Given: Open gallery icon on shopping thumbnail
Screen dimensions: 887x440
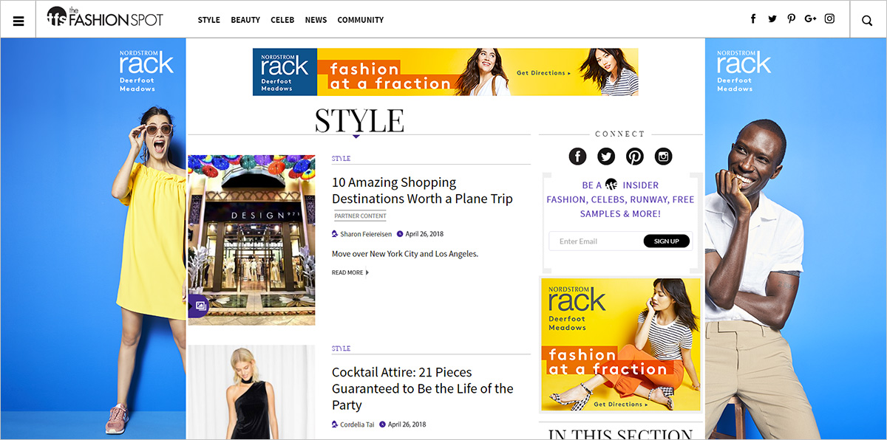Looking at the screenshot, I should click(x=198, y=306).
